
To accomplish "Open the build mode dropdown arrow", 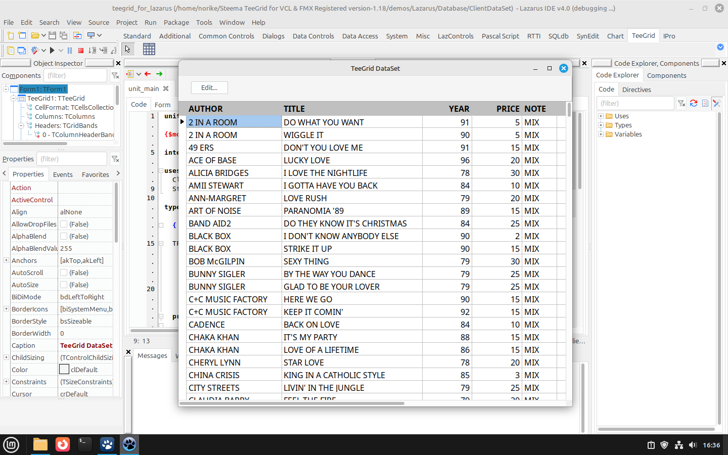I will [x=43, y=50].
